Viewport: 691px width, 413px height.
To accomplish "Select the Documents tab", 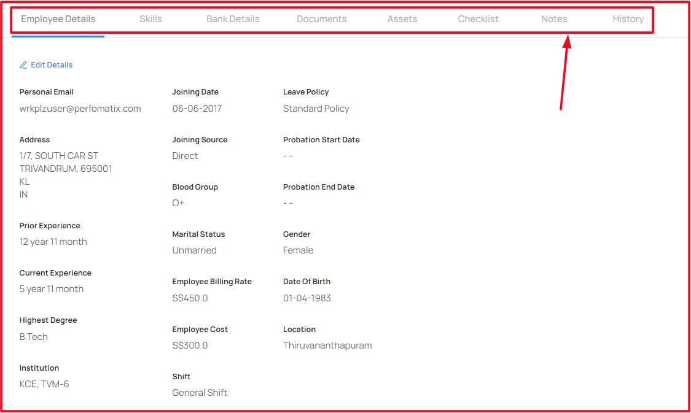I will coord(322,19).
